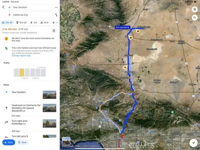
Task: Open the map layers button
Action: point(195,9)
